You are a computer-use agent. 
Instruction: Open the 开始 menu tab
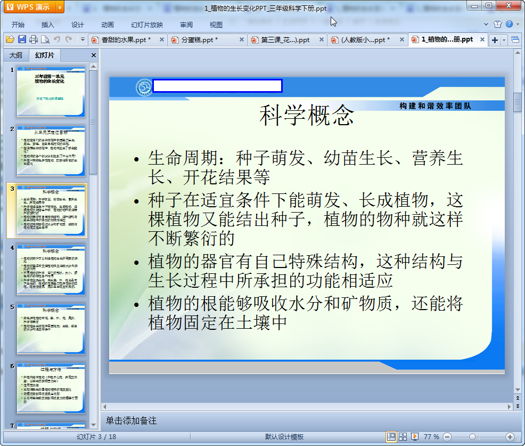tap(18, 25)
